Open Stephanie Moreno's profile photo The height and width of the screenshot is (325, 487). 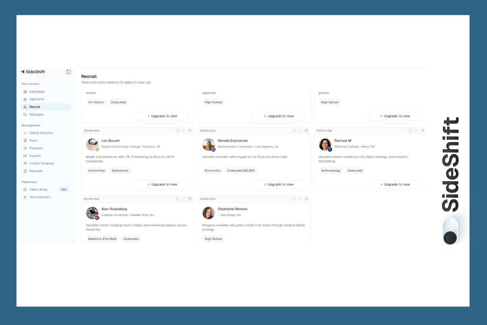[x=208, y=213]
